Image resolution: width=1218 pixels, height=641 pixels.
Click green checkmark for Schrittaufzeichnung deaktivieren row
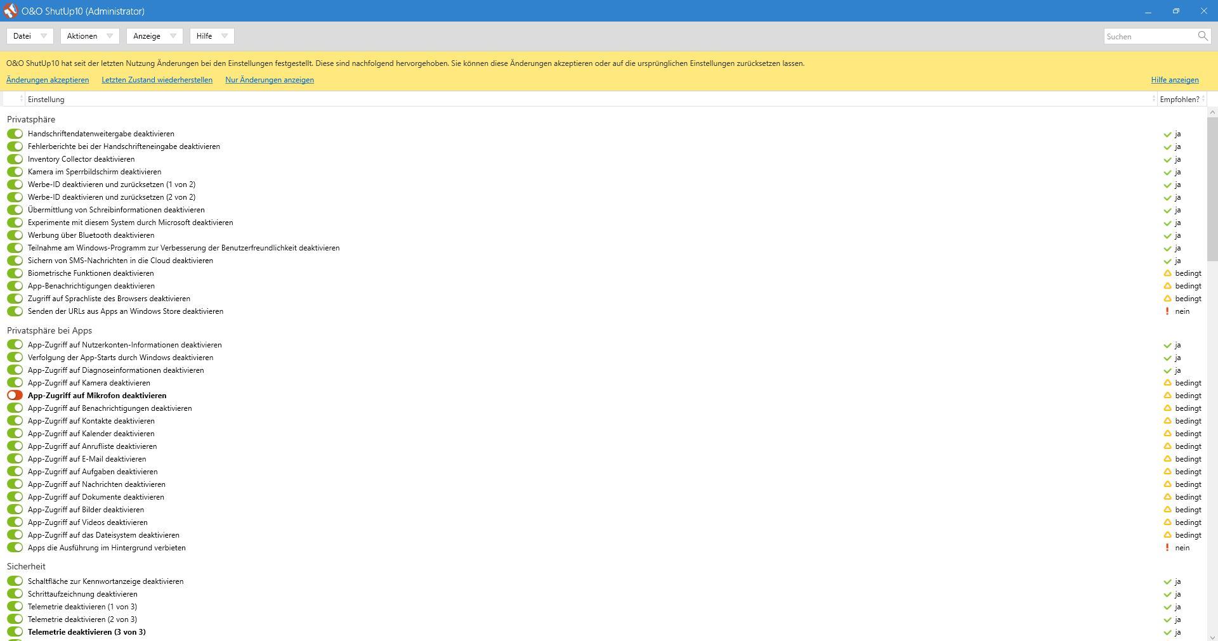point(1167,594)
